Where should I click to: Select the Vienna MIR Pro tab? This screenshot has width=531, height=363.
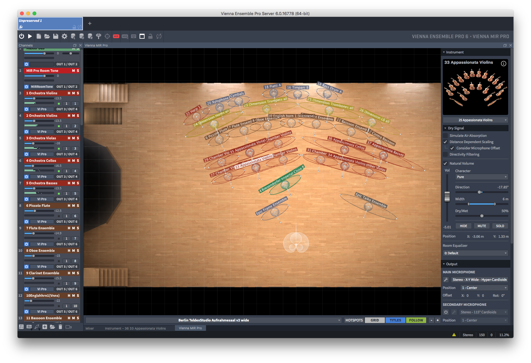point(190,328)
